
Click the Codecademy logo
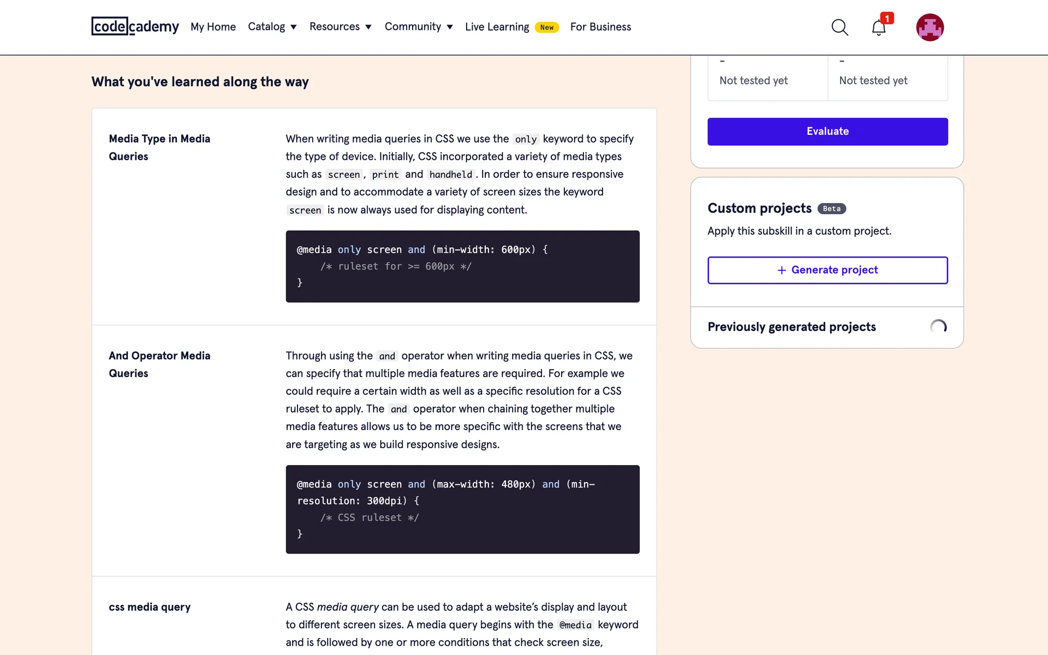pos(135,26)
